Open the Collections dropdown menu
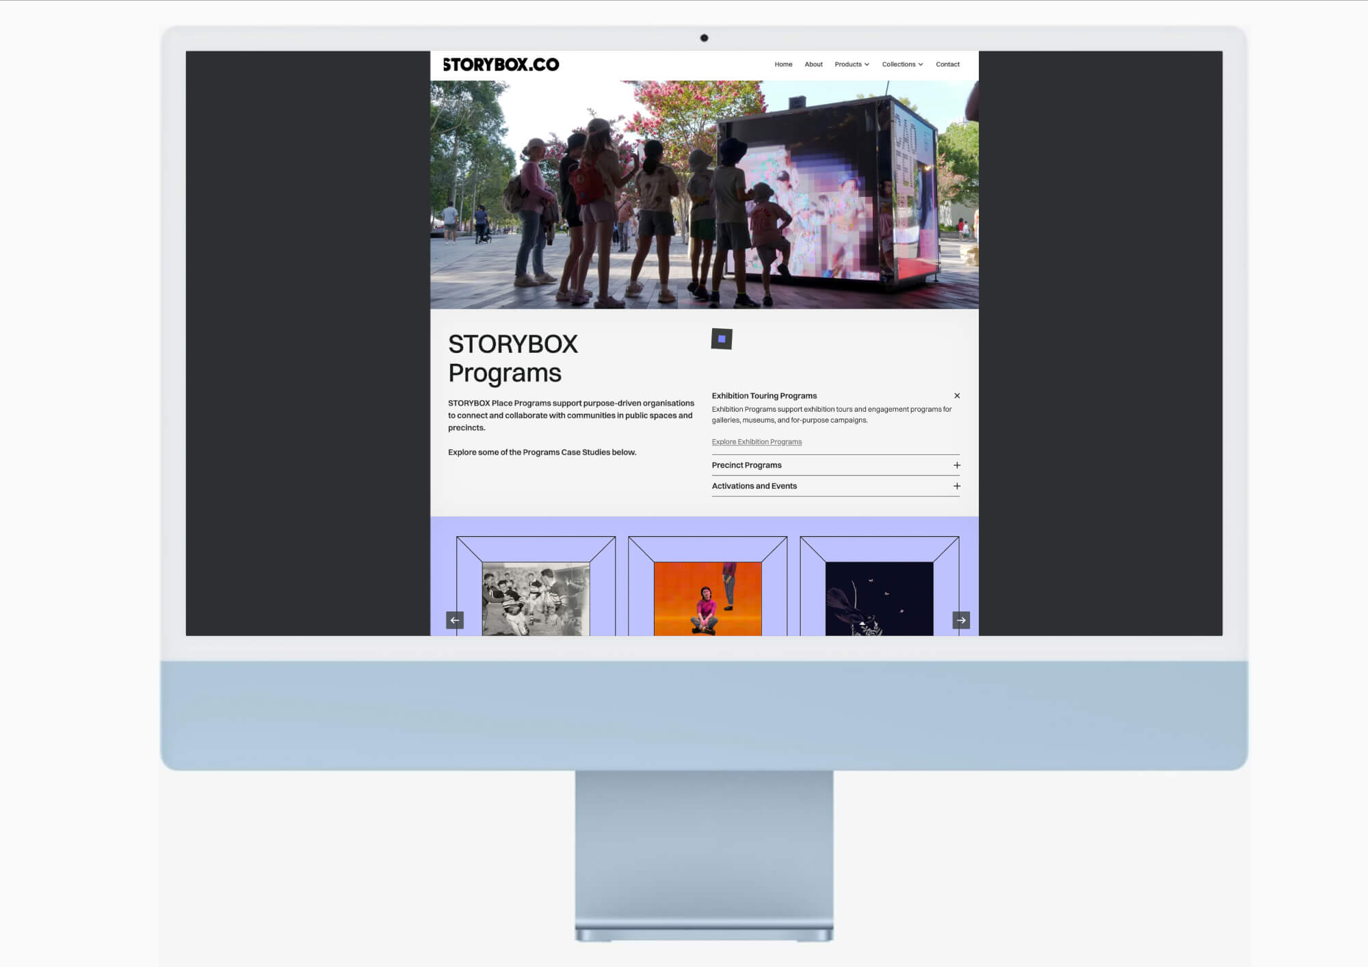This screenshot has width=1368, height=967. 902,64
